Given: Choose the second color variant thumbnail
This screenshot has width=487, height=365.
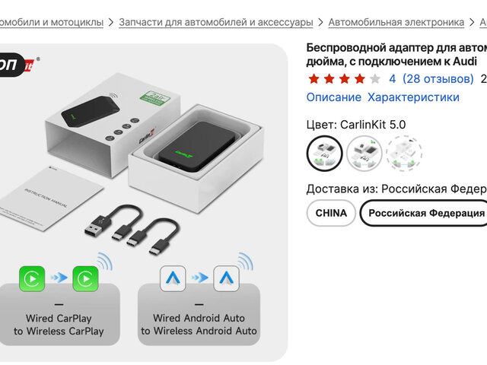Looking at the screenshot, I should tap(364, 154).
